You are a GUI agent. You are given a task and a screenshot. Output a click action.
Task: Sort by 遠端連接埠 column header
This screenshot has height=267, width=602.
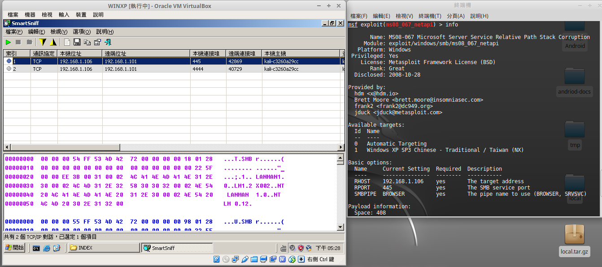[x=244, y=53]
